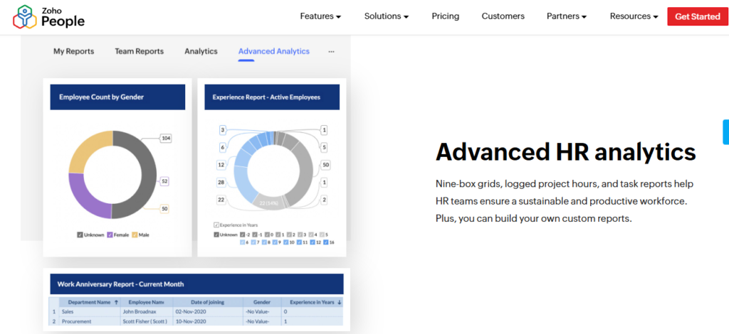Expand the Solutions dropdown menu

[387, 16]
